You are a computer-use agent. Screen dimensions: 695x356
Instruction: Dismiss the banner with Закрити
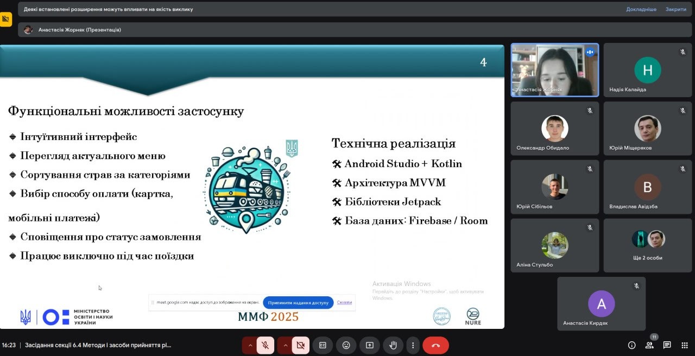[x=676, y=9]
